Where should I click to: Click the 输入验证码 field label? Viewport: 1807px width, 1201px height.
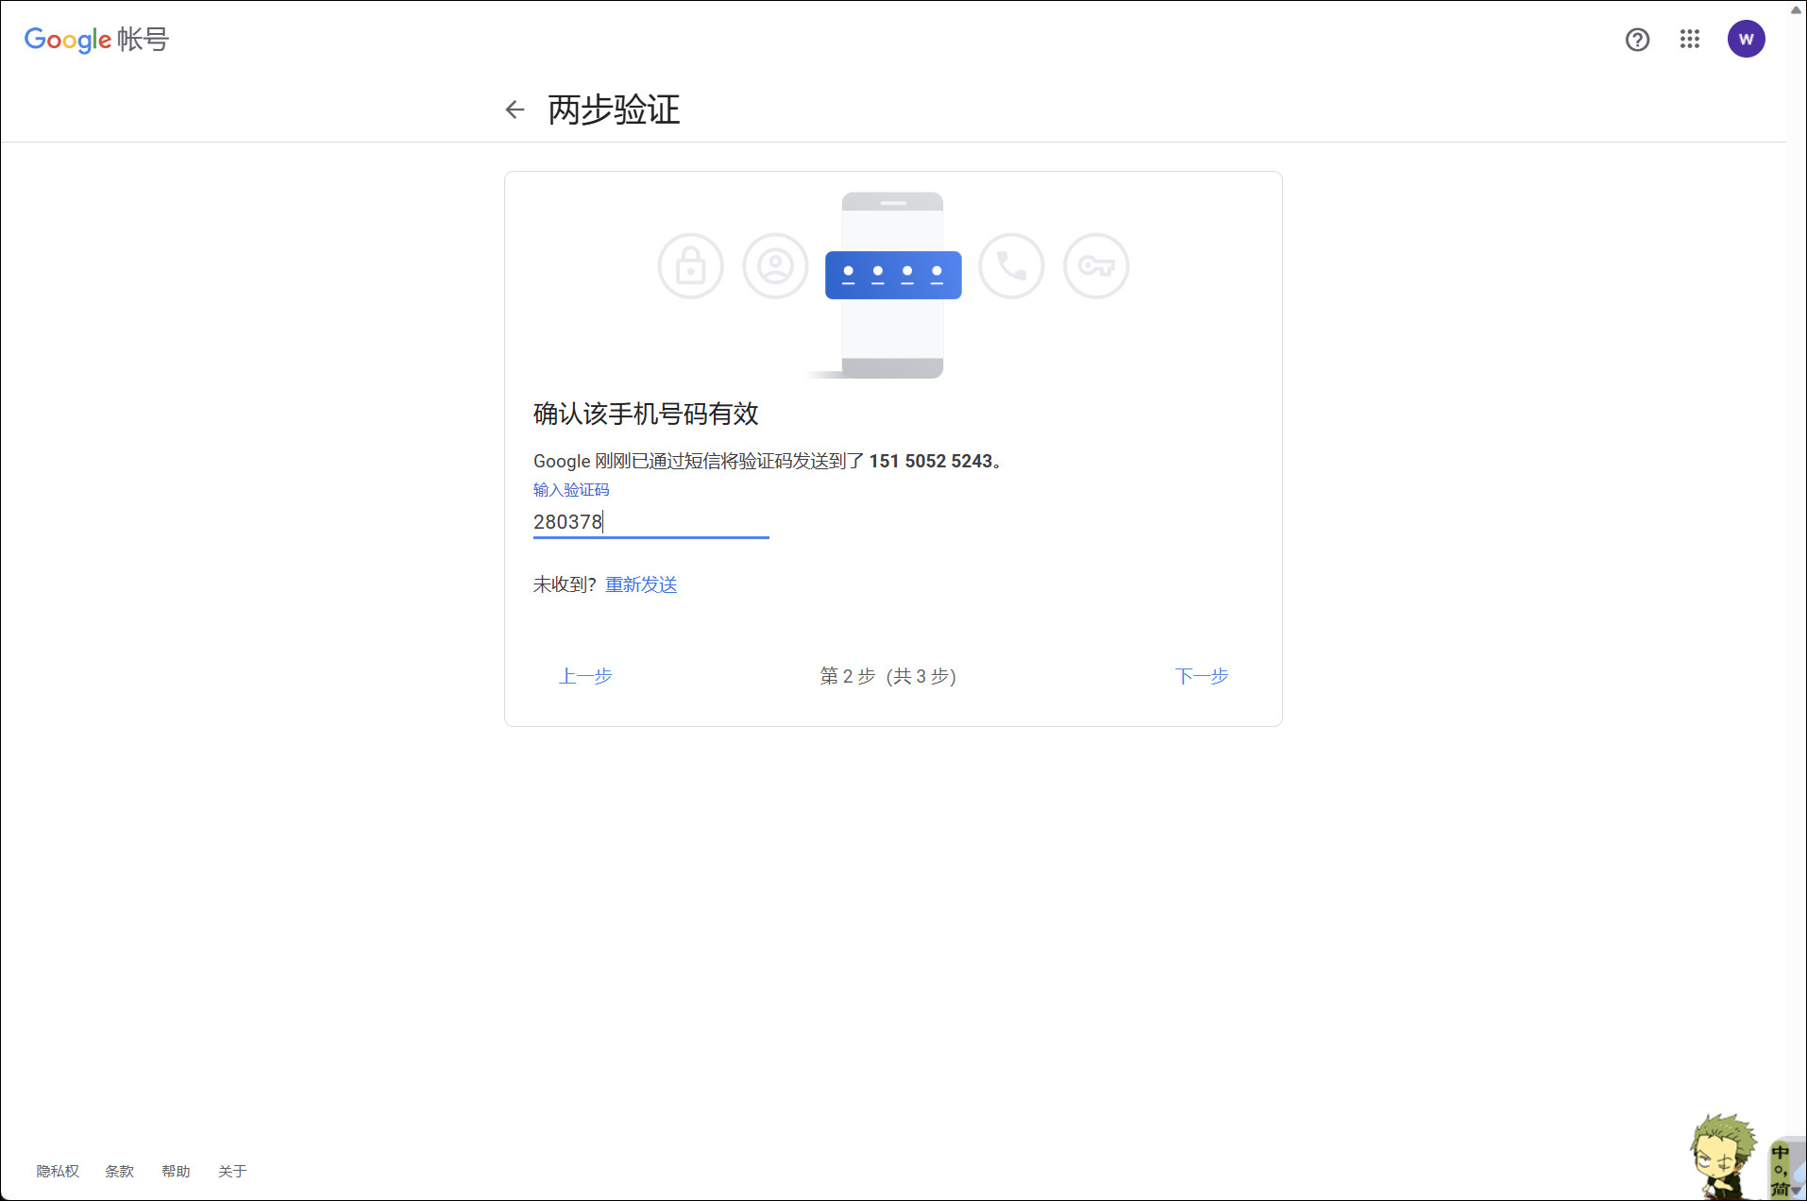click(x=571, y=490)
